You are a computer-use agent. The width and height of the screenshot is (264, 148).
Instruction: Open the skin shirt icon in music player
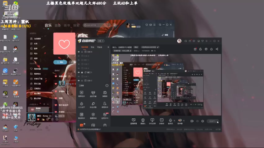coord(147,25)
